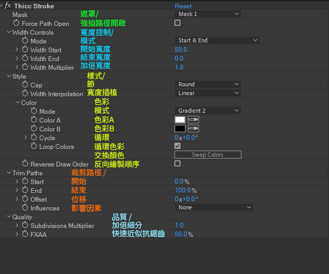Toggle the Trim Paths Start stopwatch

[25, 181]
